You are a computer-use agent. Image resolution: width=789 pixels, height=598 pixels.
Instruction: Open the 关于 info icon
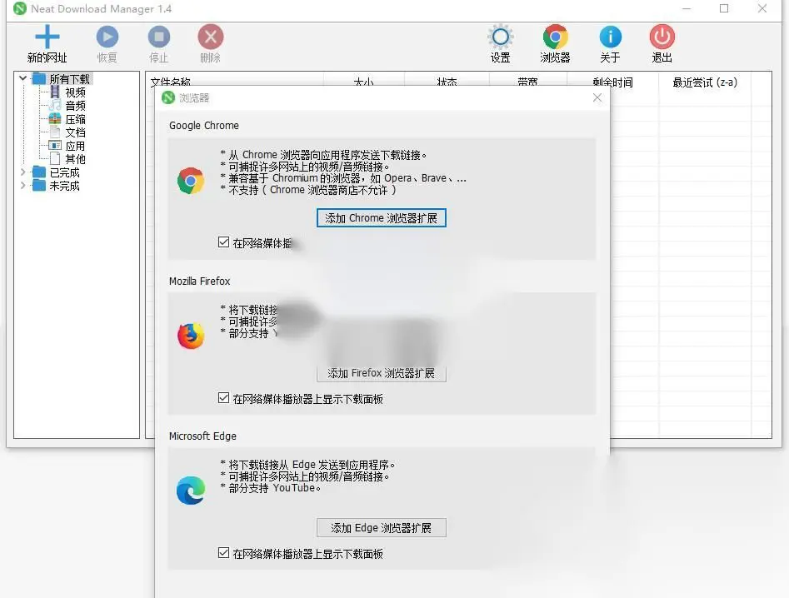[611, 37]
